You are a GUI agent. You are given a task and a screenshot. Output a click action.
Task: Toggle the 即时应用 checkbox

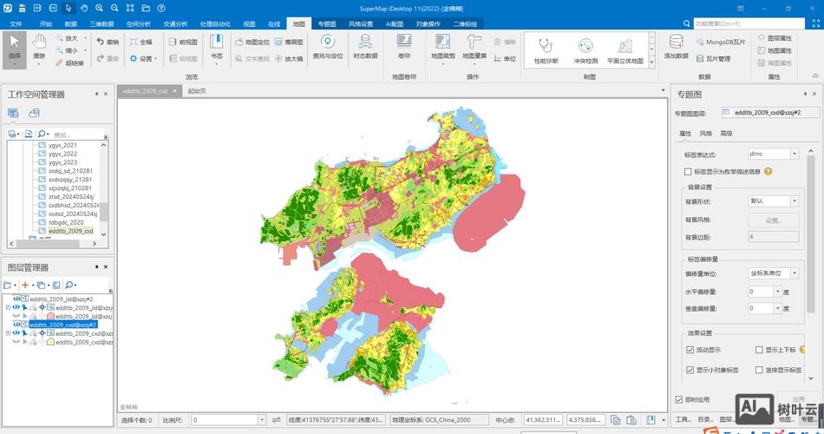679,399
